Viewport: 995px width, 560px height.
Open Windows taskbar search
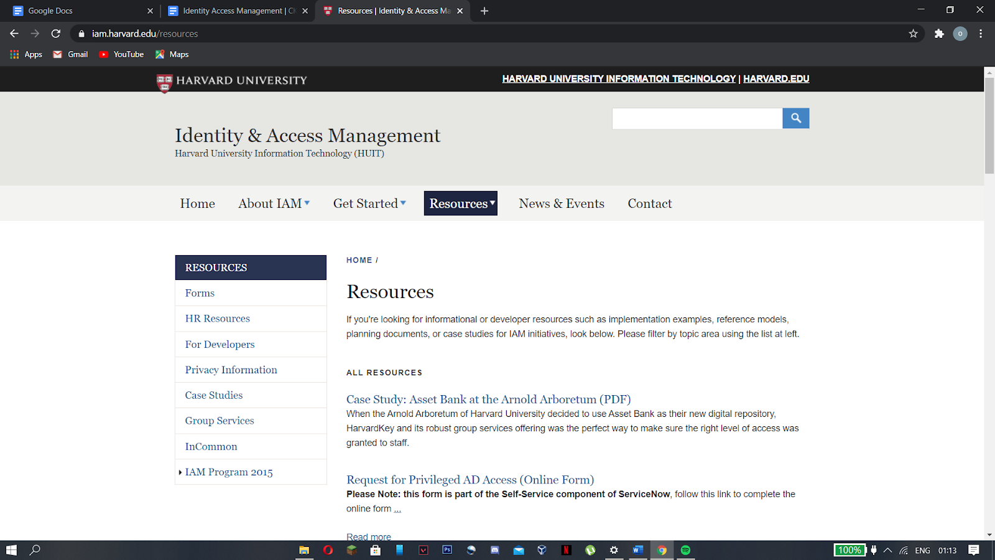(x=35, y=550)
